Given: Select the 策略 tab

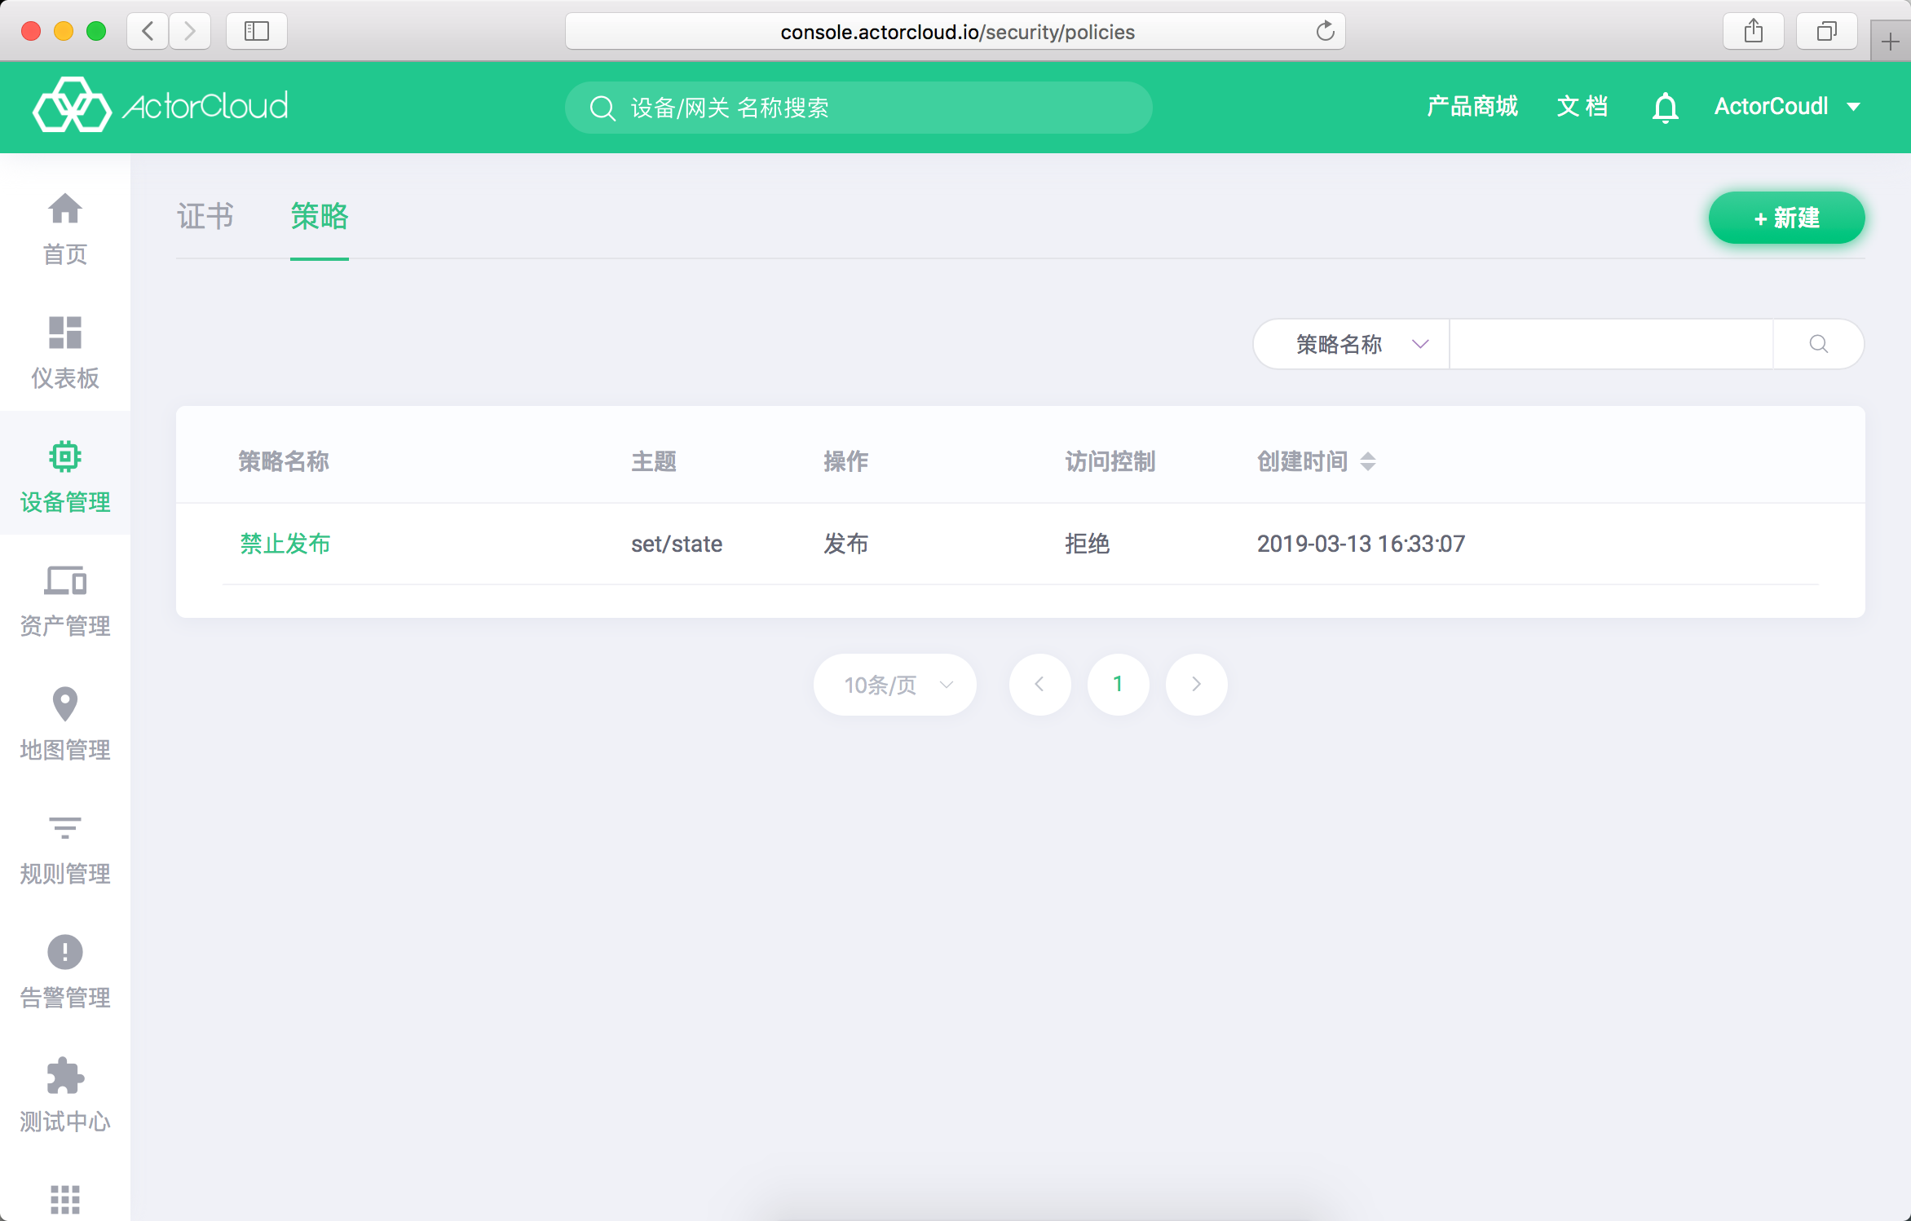Looking at the screenshot, I should (x=320, y=217).
